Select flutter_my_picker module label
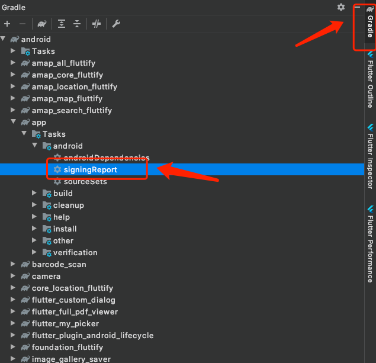The width and height of the screenshot is (376, 363). 65,324
